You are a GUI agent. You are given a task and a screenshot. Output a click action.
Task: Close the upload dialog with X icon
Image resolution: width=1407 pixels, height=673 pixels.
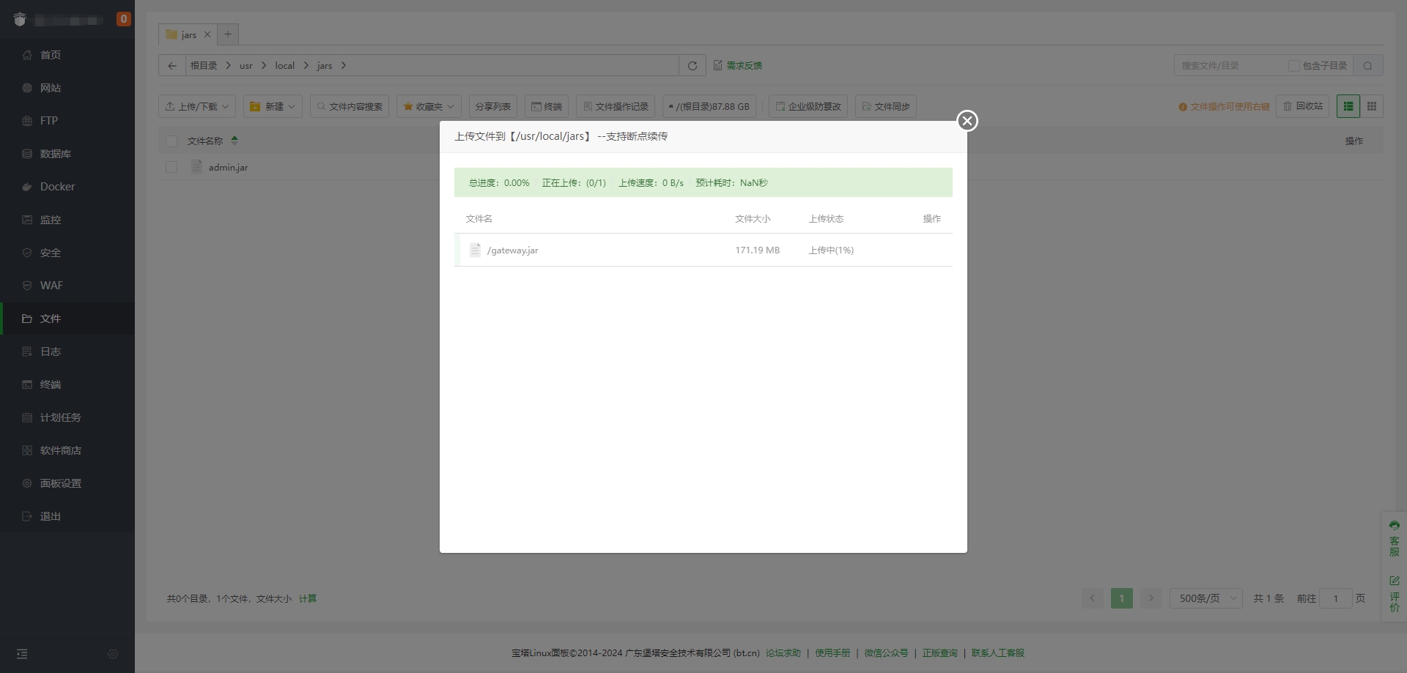pyautogui.click(x=967, y=121)
